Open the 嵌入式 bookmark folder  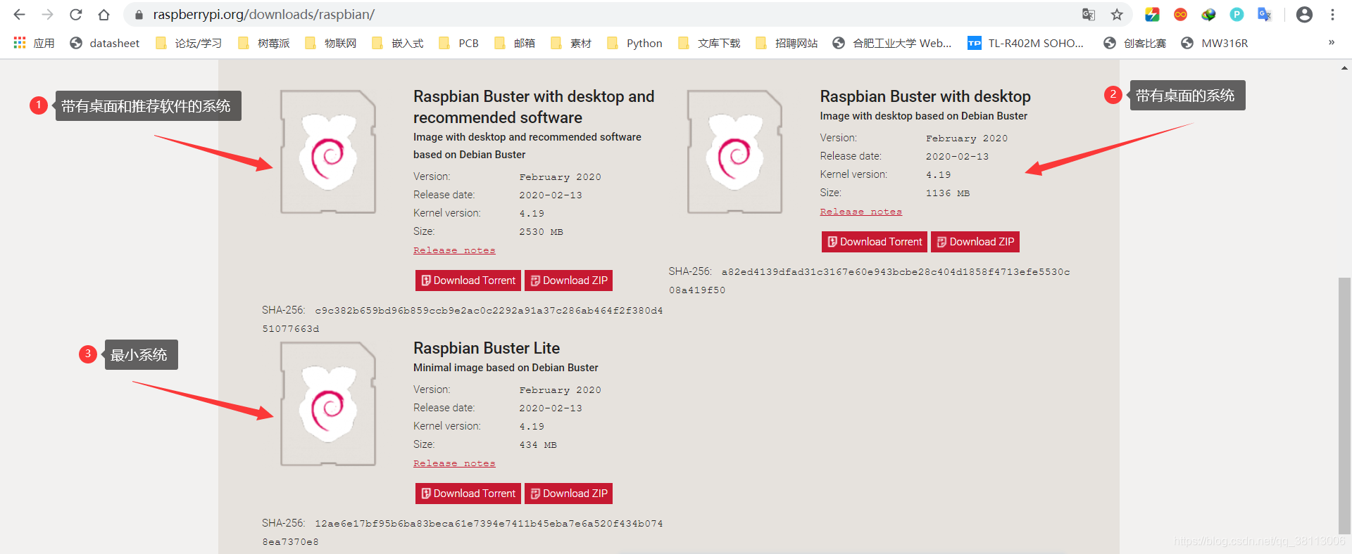[x=398, y=43]
